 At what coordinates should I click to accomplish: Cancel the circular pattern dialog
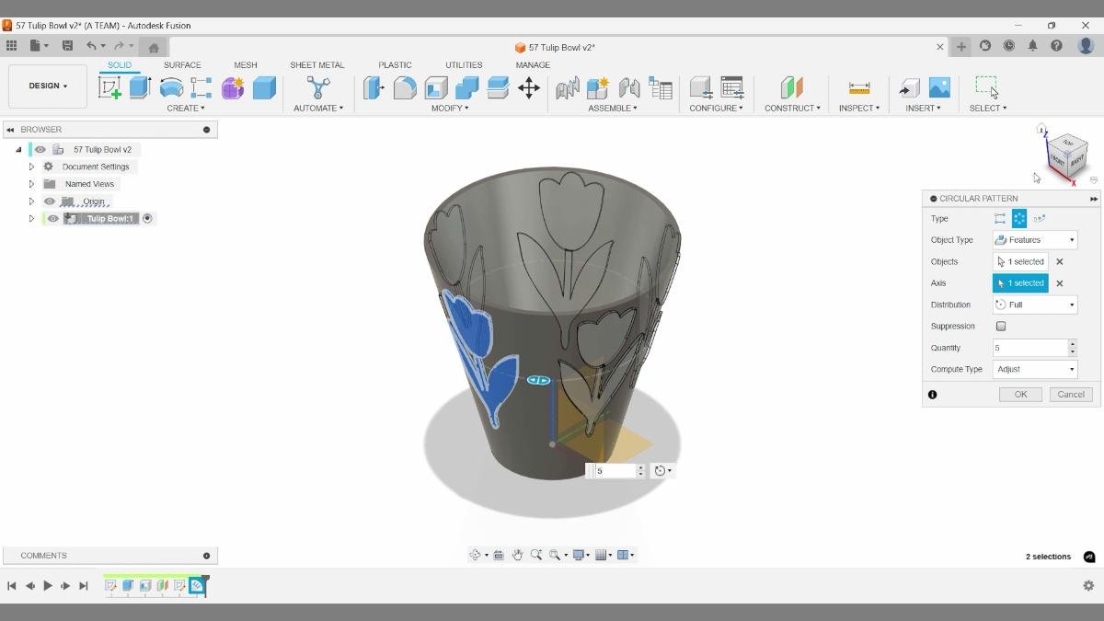(x=1071, y=394)
